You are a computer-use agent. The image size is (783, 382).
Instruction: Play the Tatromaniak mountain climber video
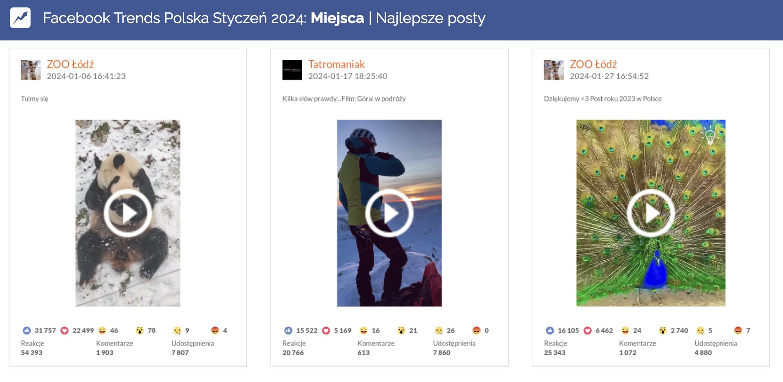pyautogui.click(x=389, y=213)
